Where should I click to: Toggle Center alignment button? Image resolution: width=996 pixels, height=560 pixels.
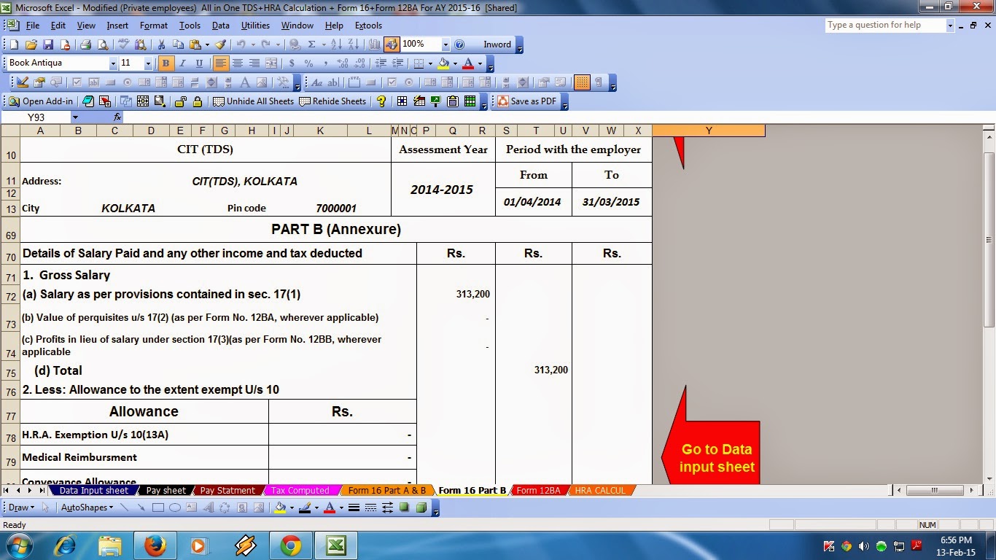[x=238, y=63]
